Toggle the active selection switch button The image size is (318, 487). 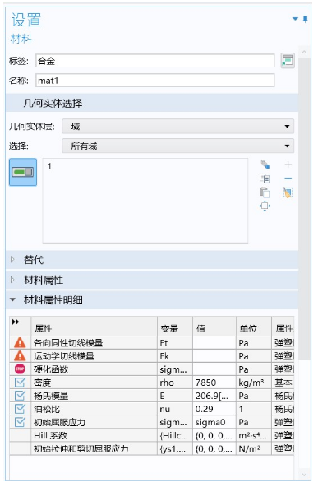coord(23,172)
